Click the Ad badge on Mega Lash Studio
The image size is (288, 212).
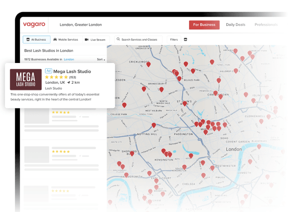(x=49, y=71)
